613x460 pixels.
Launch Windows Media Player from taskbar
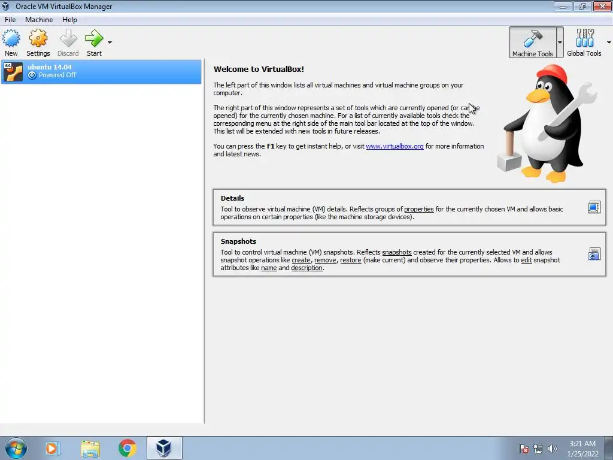pyautogui.click(x=52, y=448)
